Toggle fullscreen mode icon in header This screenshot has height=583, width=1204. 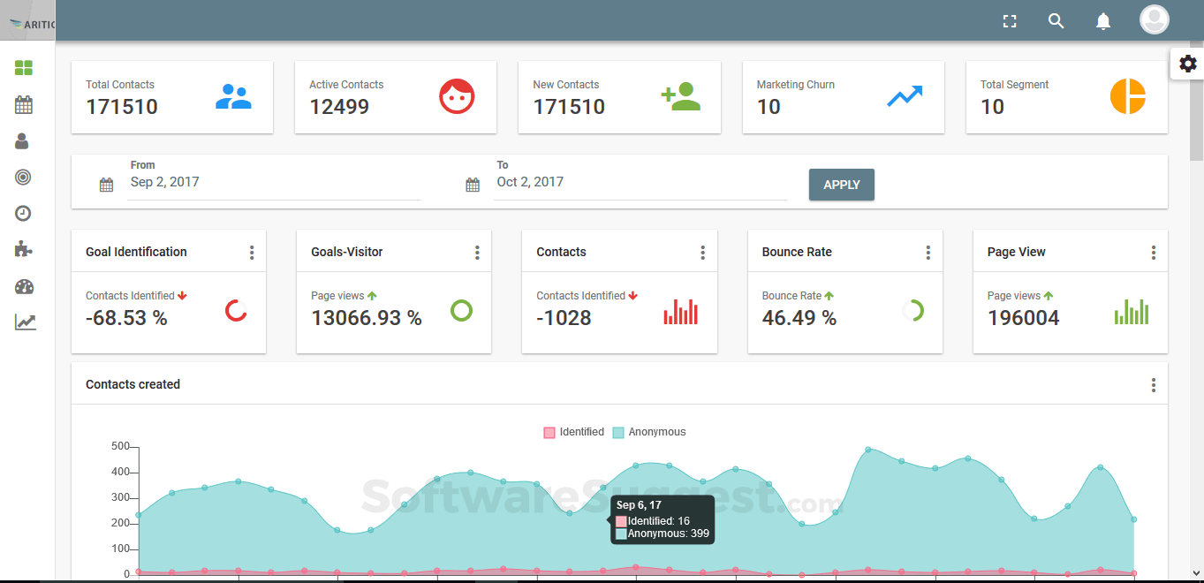click(1010, 21)
